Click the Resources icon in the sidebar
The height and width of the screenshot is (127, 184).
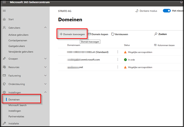(x=4, y=67)
